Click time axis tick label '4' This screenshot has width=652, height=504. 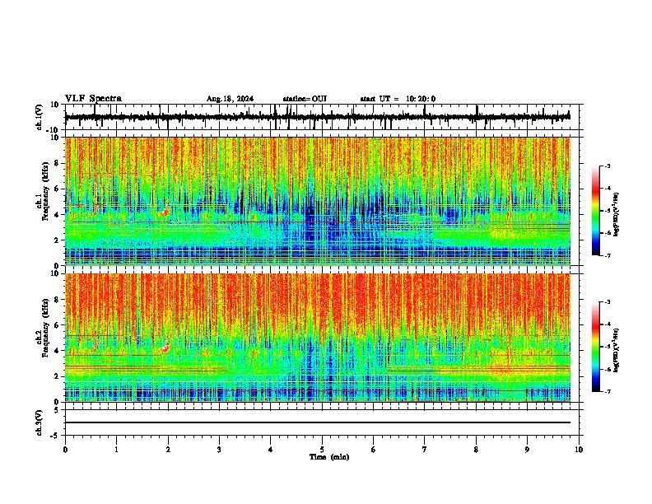(271, 450)
